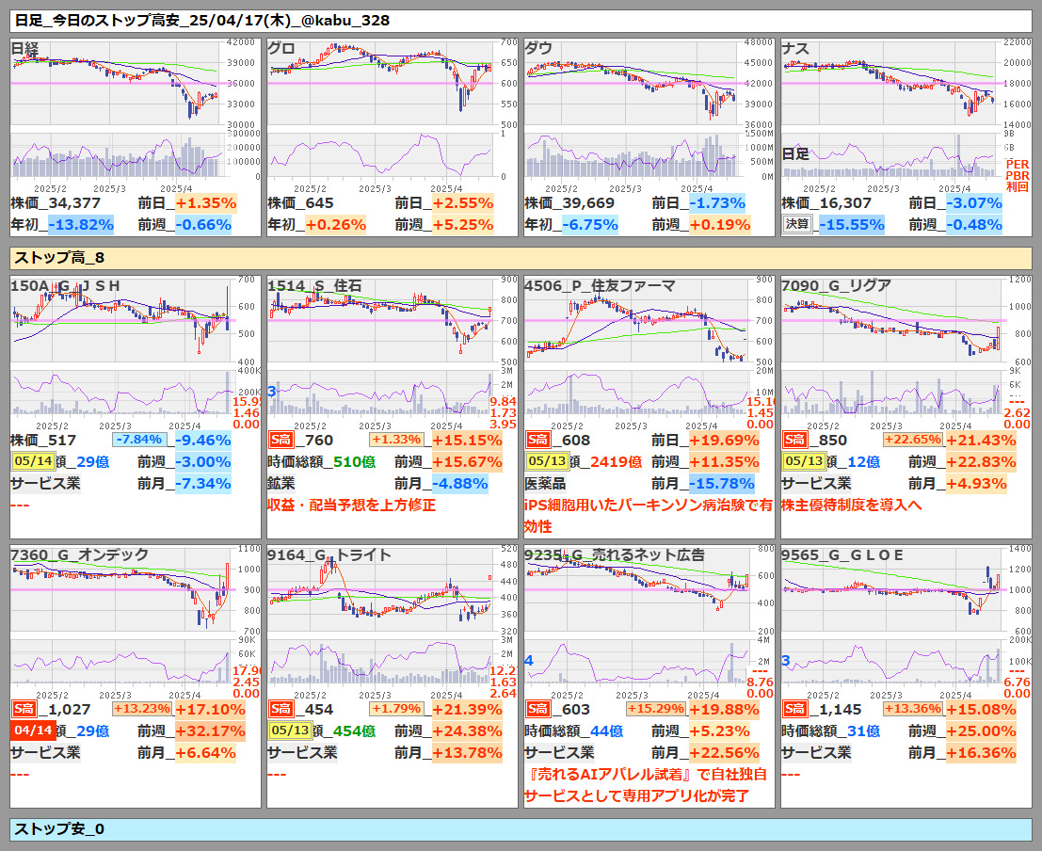This screenshot has width=1042, height=851.
Task: Click the トライト 前月 change +13.78%
Action: pos(467,752)
